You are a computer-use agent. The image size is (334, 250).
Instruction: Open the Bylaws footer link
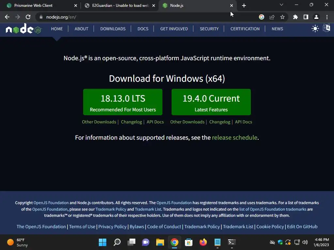pos(137,227)
